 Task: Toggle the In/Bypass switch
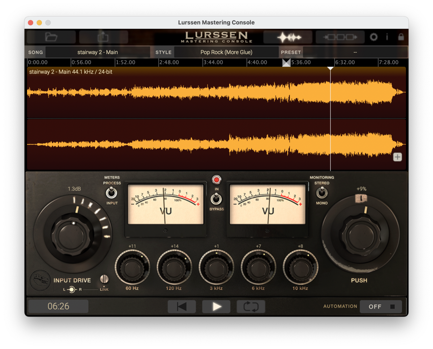click(216, 199)
